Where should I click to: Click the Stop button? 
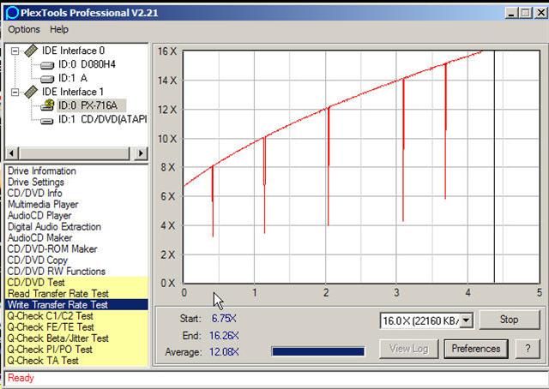[x=509, y=320]
